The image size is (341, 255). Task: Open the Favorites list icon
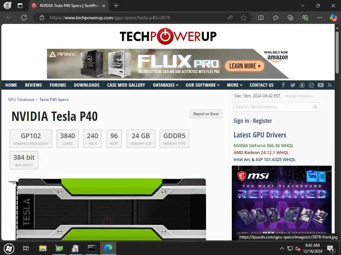coord(276,18)
